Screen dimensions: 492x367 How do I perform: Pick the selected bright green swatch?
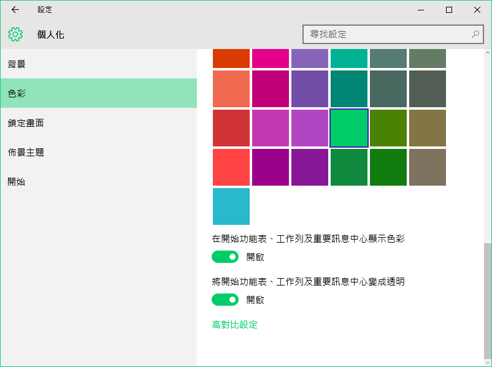[349, 128]
